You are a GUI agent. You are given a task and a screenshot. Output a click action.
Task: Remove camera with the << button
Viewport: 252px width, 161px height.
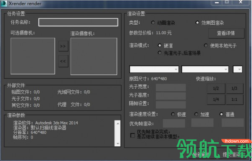click(x=63, y=61)
